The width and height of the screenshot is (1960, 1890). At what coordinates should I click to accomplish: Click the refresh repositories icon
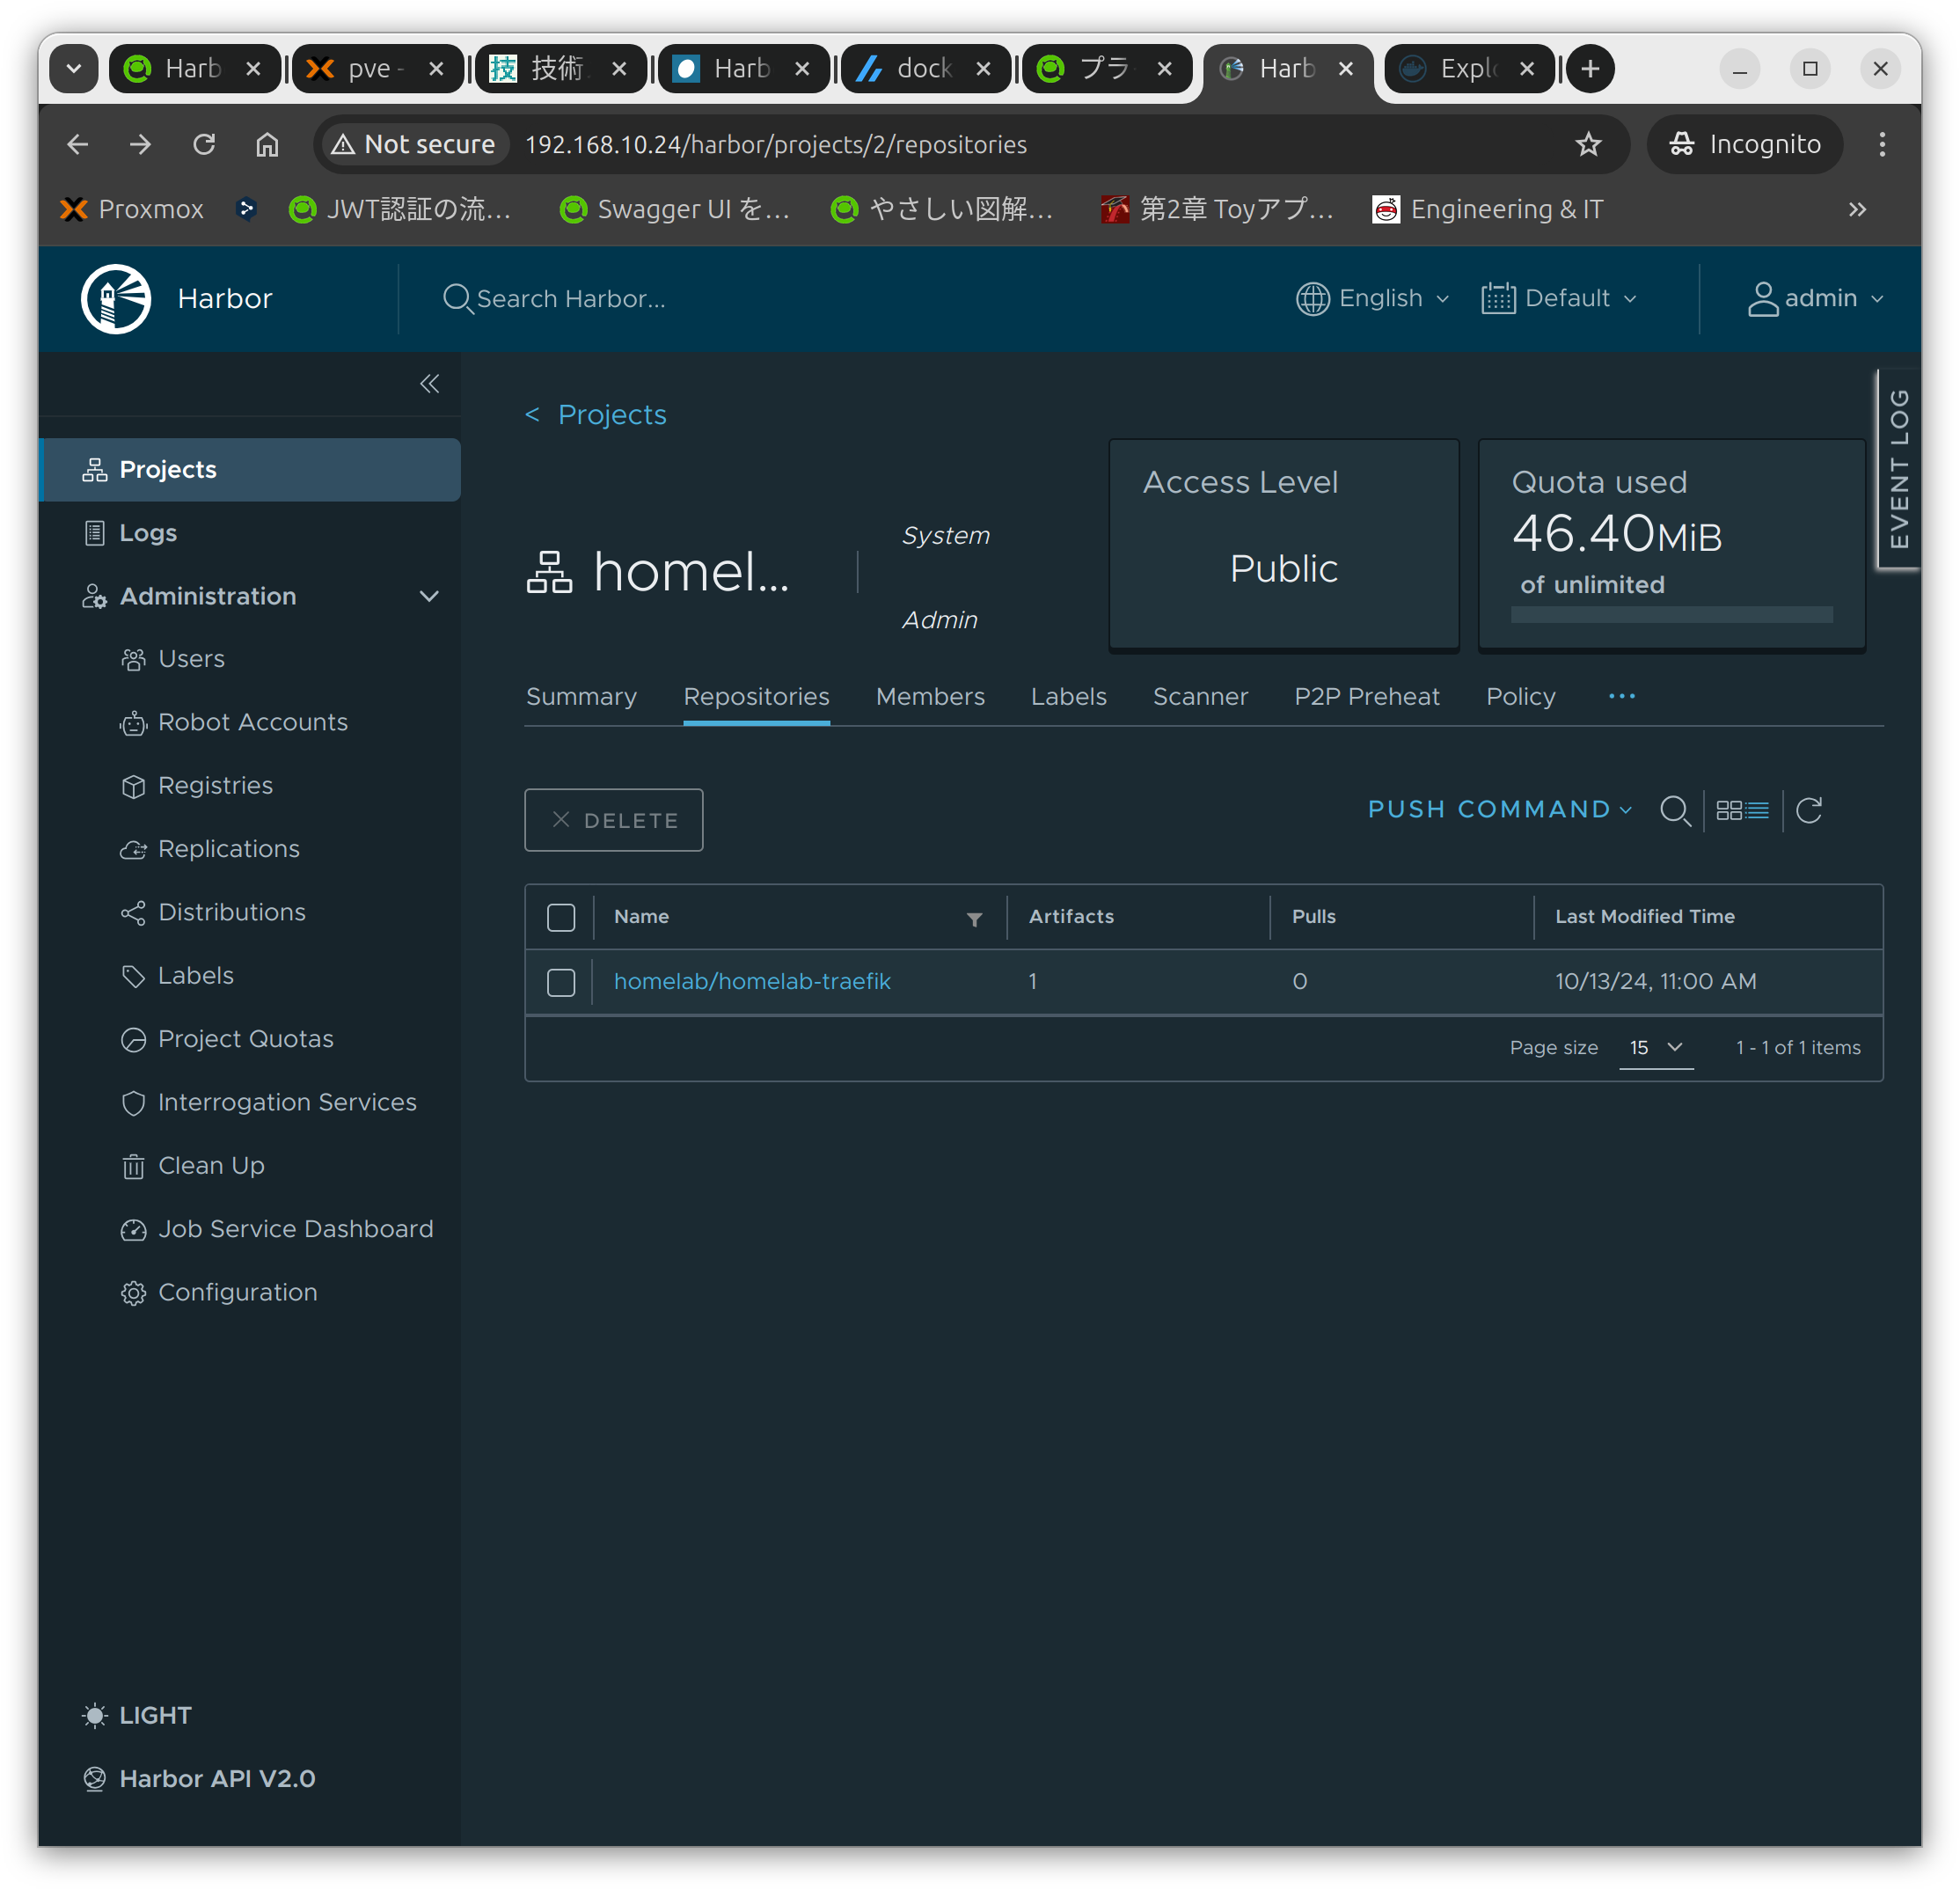tap(1808, 810)
